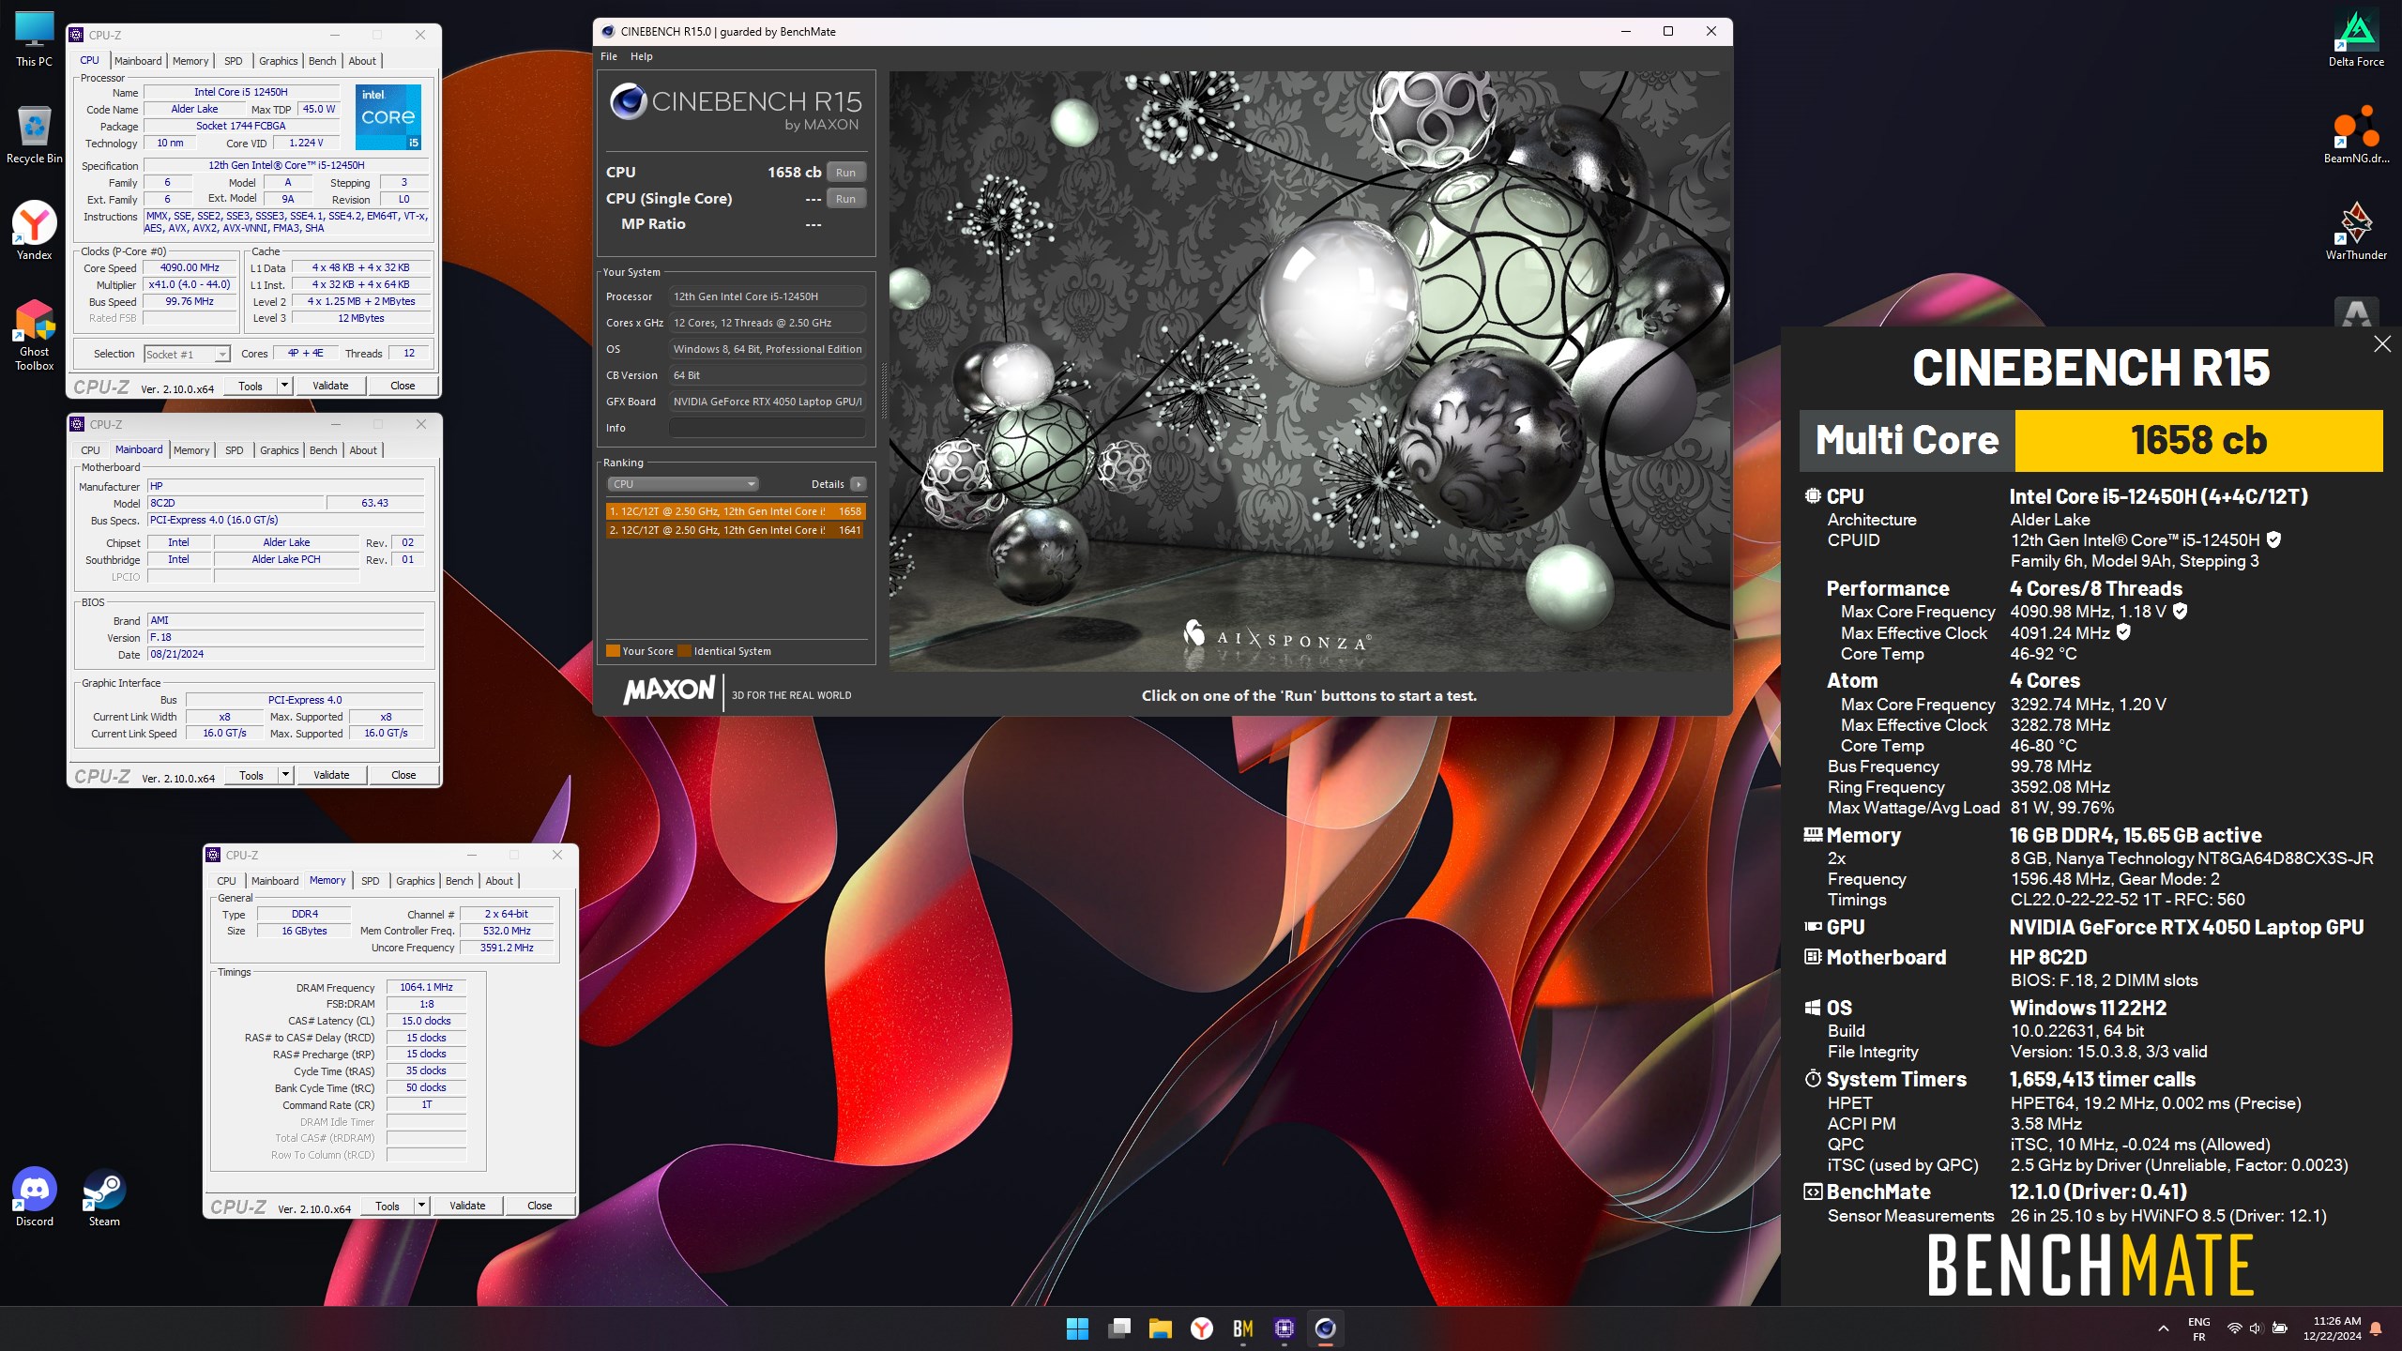Select ranking entry with score 1641
This screenshot has width=2402, height=1351.
(736, 530)
